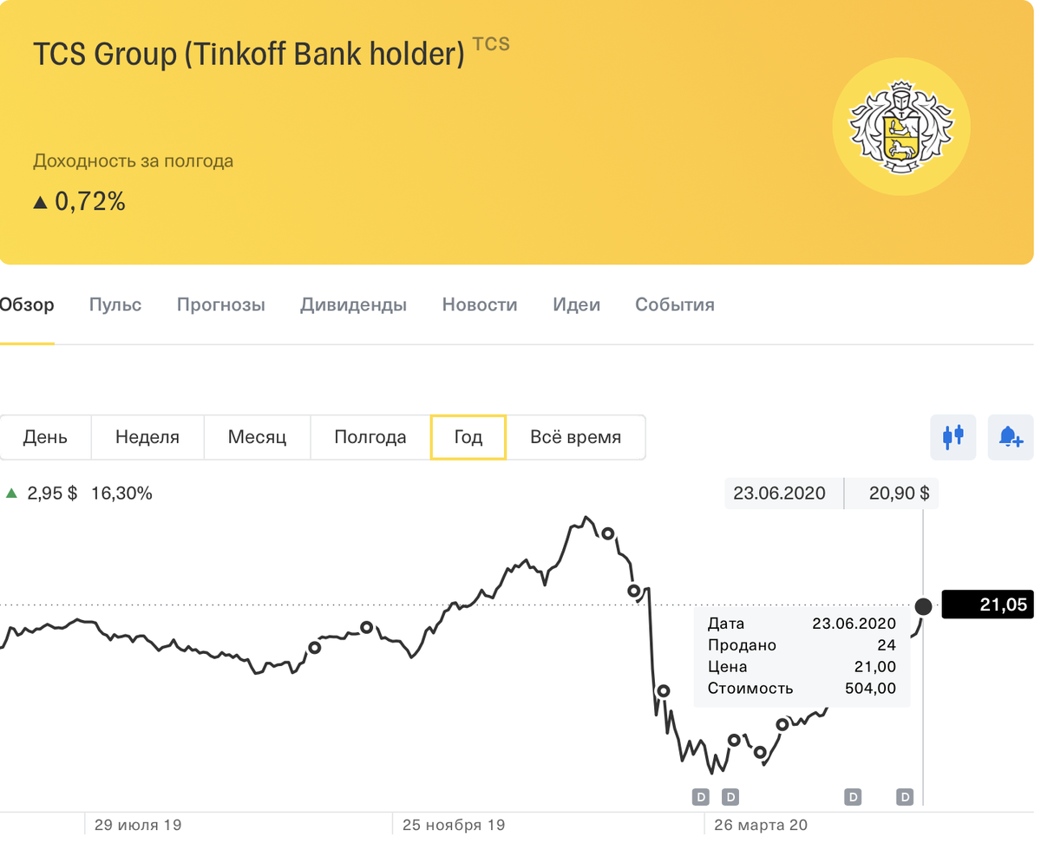Set chart period to День

[45, 437]
